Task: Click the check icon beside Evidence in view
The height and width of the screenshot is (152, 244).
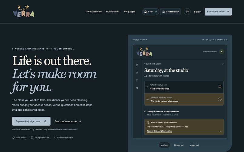Action: click(x=54, y=138)
